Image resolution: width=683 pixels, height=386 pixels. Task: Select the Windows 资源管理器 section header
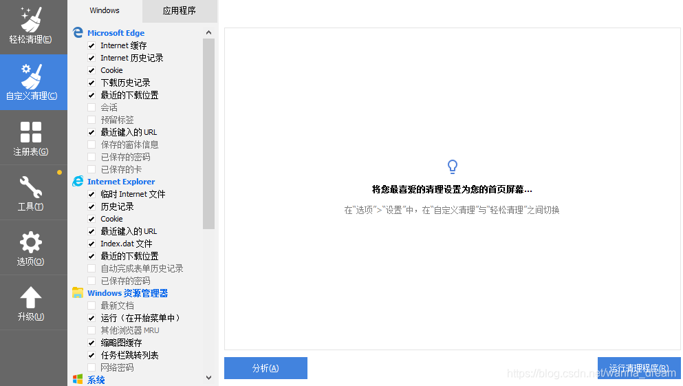(128, 293)
